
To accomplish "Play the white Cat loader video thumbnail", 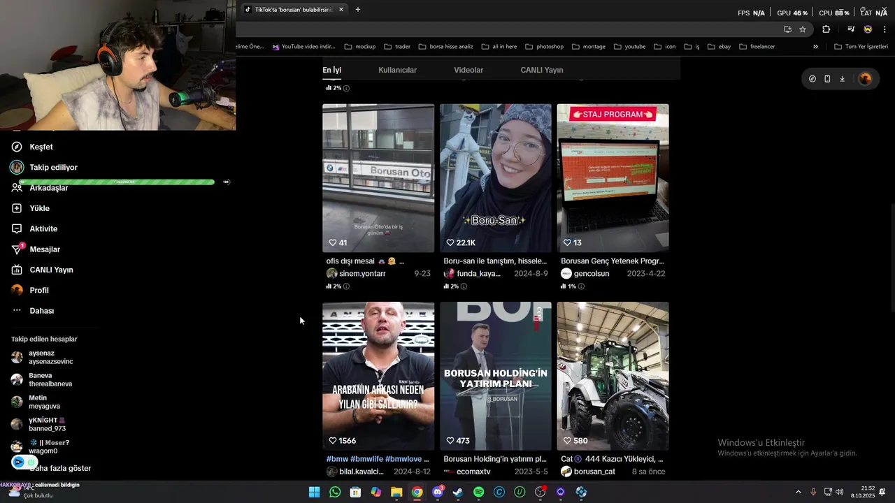I will [613, 376].
